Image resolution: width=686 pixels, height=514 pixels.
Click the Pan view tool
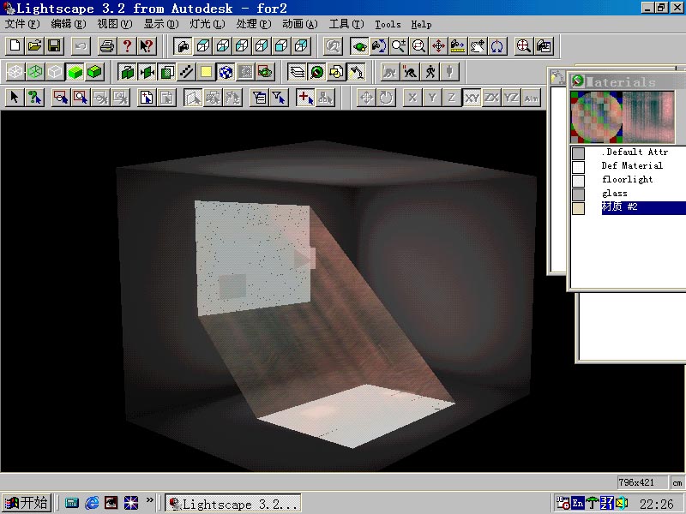438,45
